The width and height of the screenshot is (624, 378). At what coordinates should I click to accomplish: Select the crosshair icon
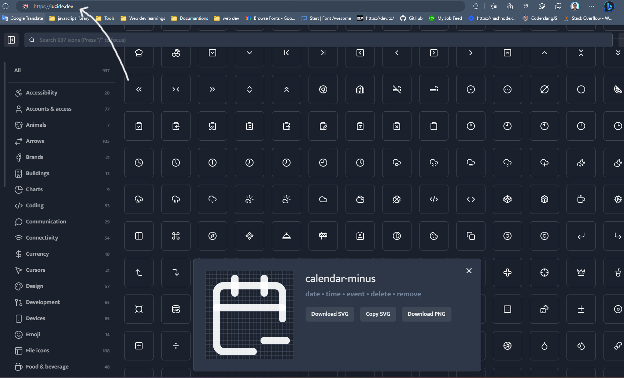[x=544, y=272]
